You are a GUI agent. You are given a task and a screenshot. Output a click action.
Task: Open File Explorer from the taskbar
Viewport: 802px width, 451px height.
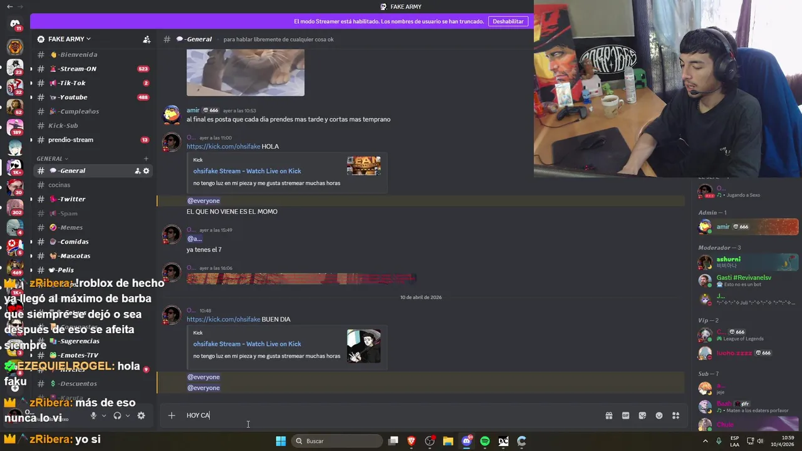point(448,441)
